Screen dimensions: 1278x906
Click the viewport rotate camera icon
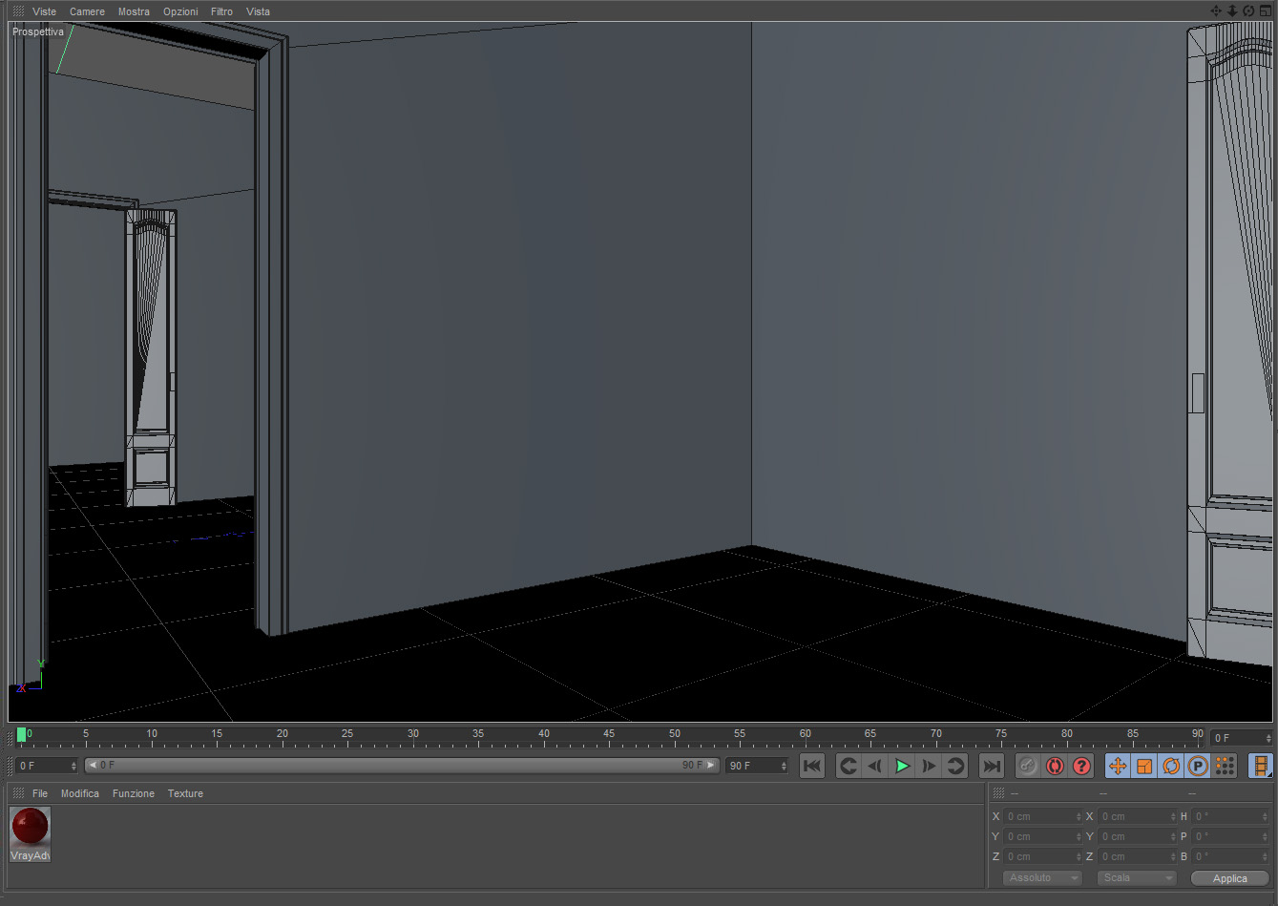tap(1248, 11)
